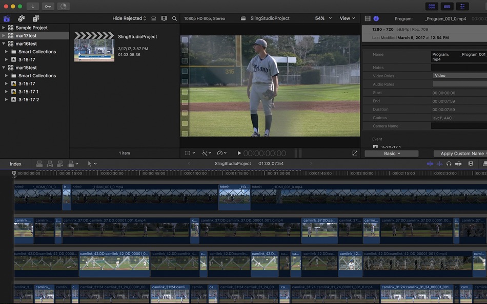The image size is (487, 304).
Task: Toggle filmstrip and list view in browser
Action: (x=164, y=18)
